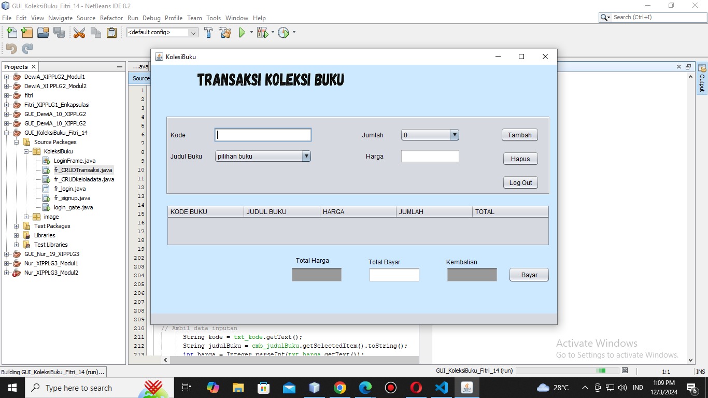This screenshot has height=398, width=708.
Task: Click the Tambah button
Action: (x=519, y=135)
